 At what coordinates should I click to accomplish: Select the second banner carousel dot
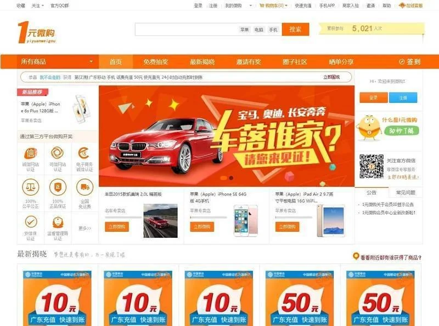coord(231,178)
